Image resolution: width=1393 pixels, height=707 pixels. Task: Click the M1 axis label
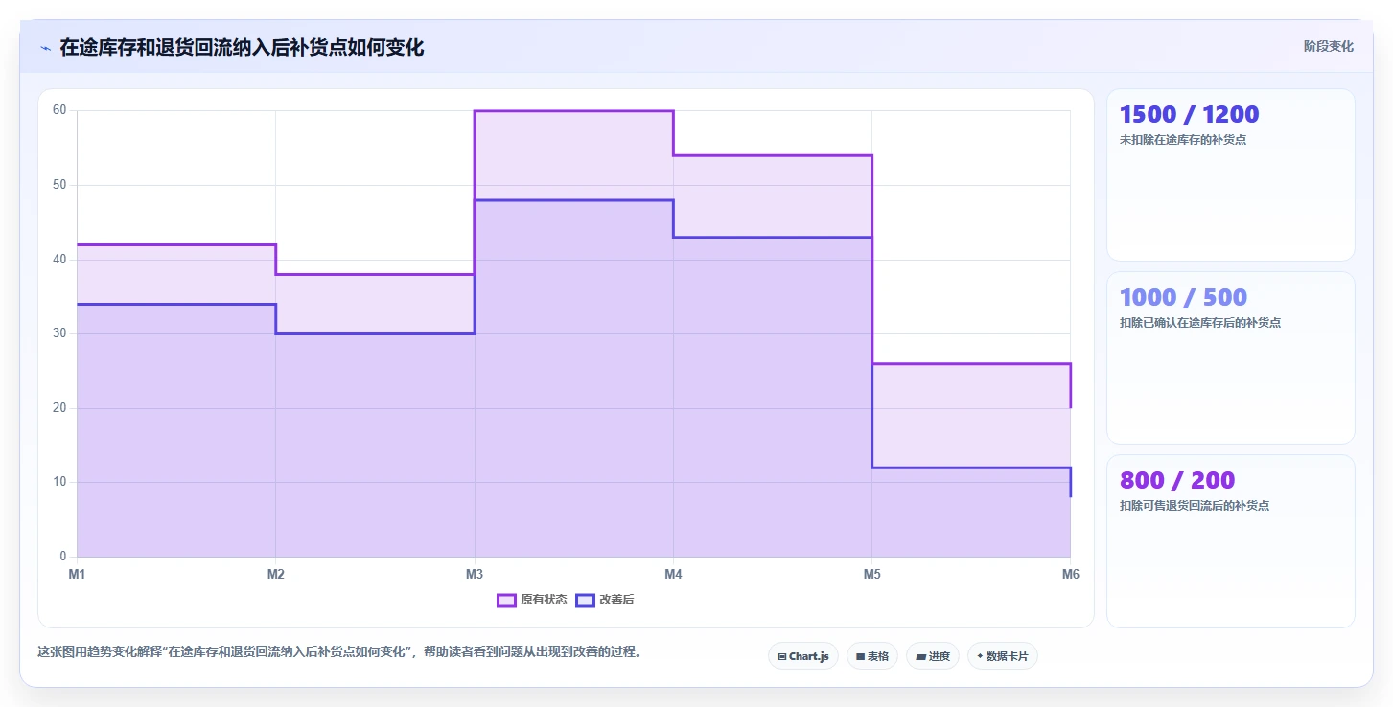click(x=77, y=574)
